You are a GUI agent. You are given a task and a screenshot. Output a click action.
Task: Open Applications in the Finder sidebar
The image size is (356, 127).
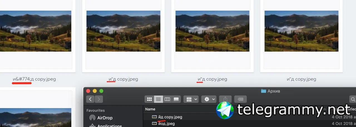[105, 126]
